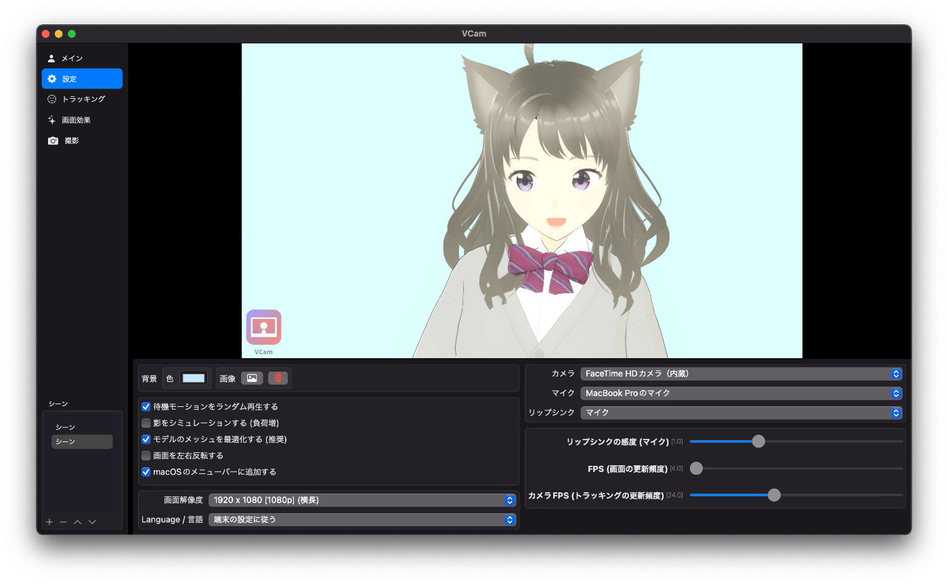Open the メイン tab in the sidebar
Screen dimensions: 948x583
point(82,58)
